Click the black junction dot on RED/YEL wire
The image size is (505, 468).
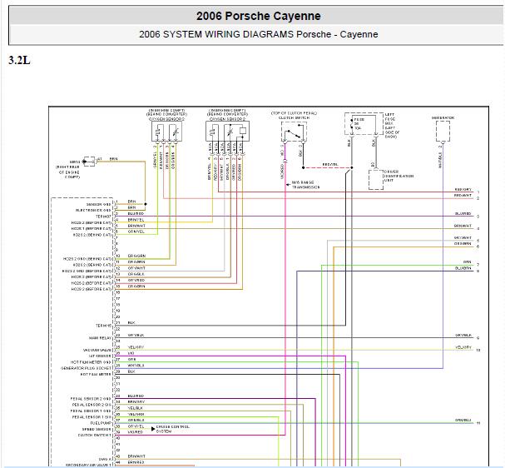(303, 167)
